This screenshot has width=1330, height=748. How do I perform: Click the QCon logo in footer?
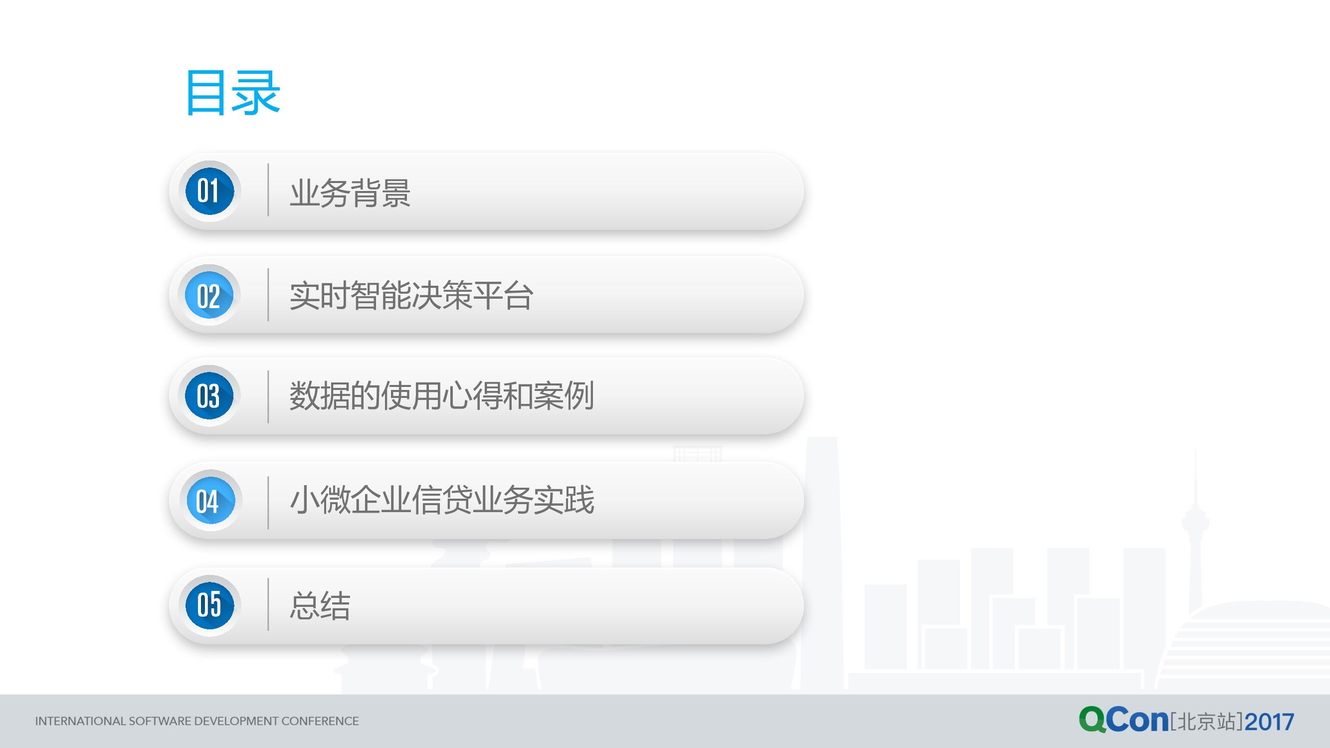click(1124, 720)
